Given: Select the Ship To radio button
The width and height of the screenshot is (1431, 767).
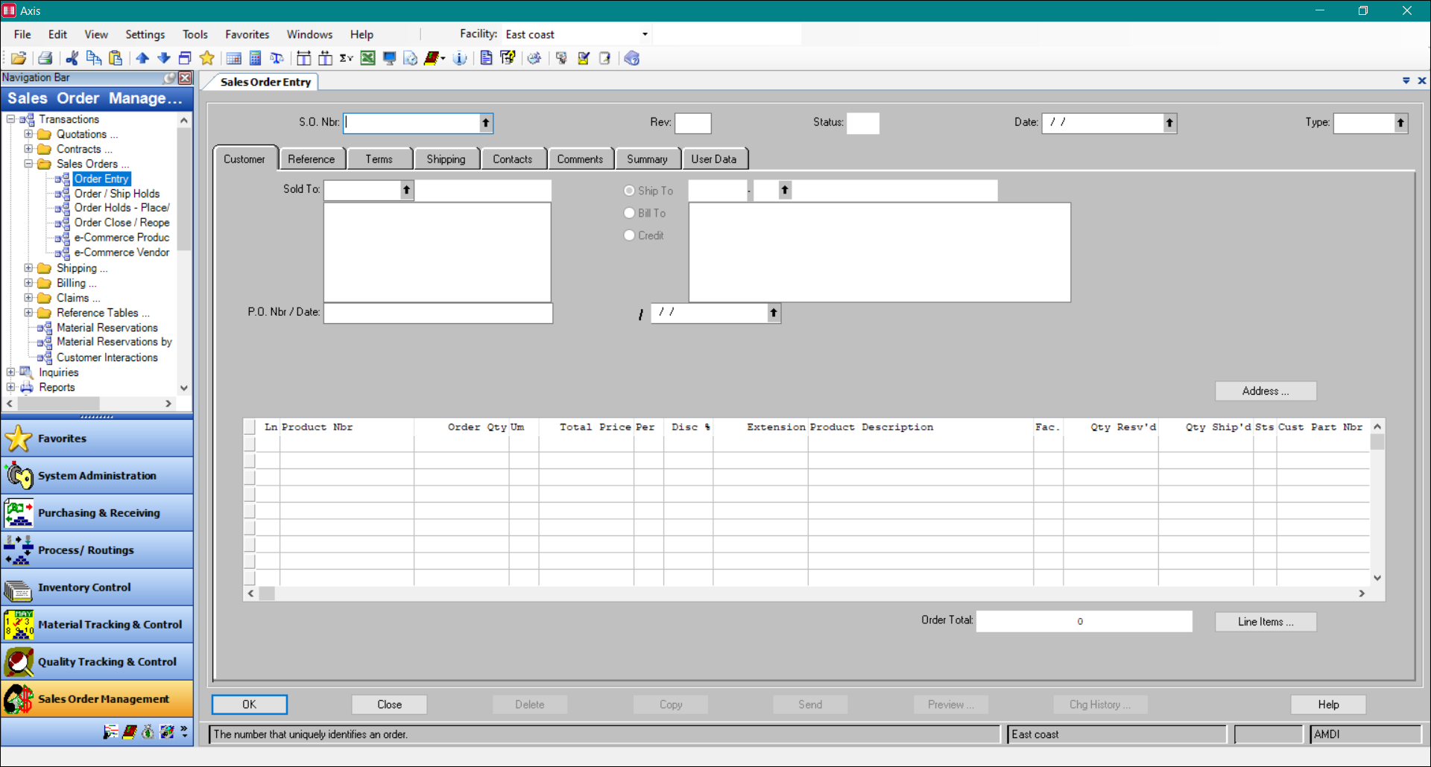Looking at the screenshot, I should click(x=628, y=190).
